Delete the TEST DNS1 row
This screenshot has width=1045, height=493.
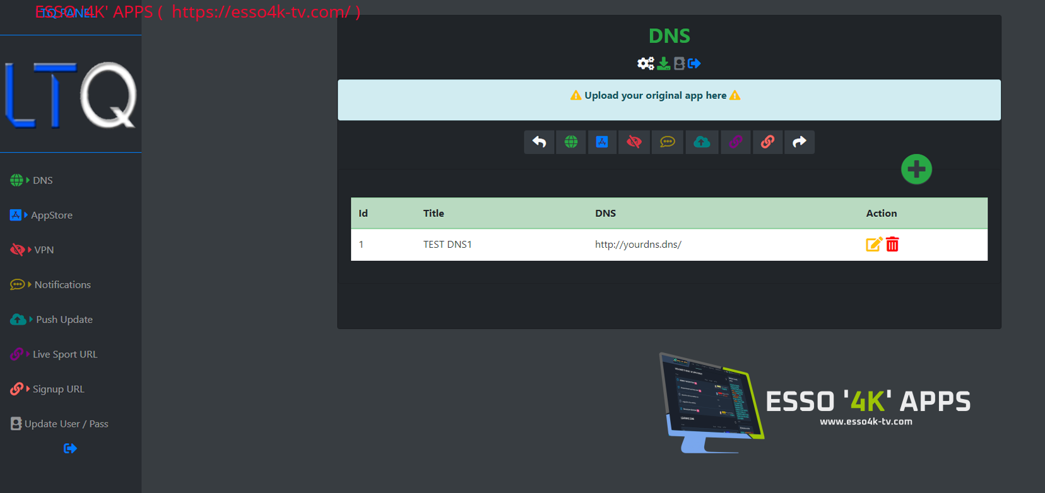pos(892,245)
